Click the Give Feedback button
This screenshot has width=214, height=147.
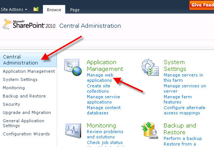tap(202, 5)
